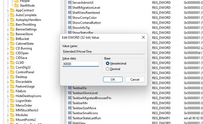Click the Modules folder icon
The width and height of the screenshot is (203, 124).
coord(12,115)
